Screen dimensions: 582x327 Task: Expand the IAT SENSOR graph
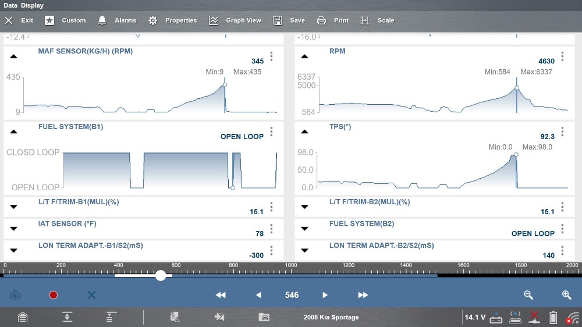pos(13,228)
